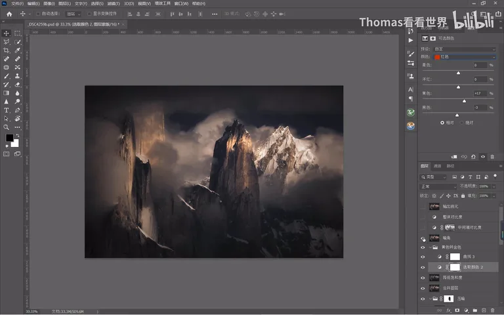
Task: Click the clip-to-layer icon in Properties panel
Action: pos(454,157)
